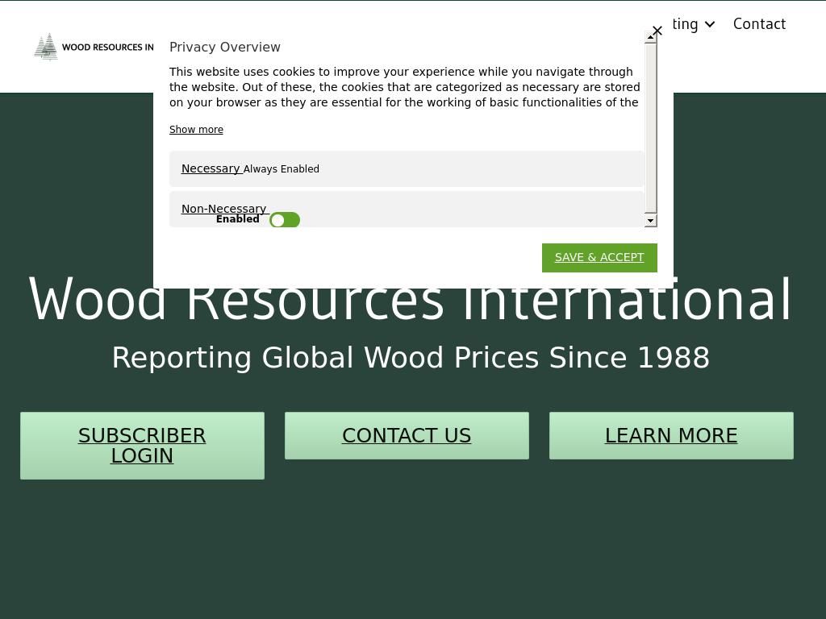Click the dialog scrollbar up arrow
The width and height of the screenshot is (826, 619).
coord(651,37)
